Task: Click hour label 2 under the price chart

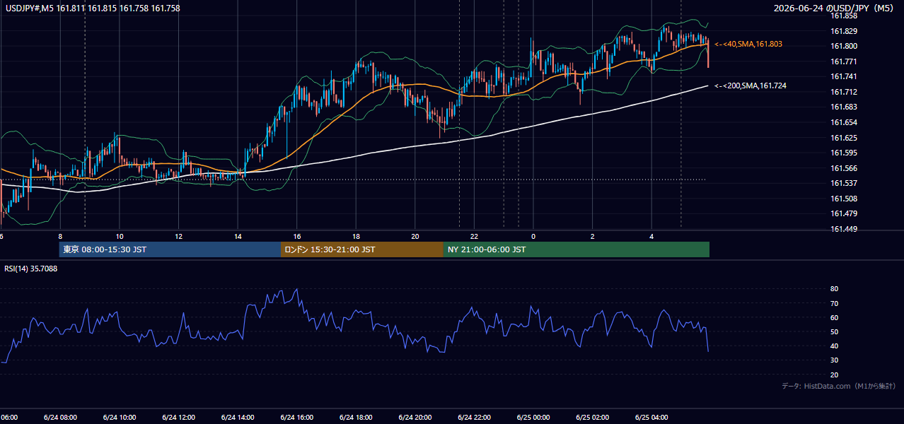Action: coord(593,236)
